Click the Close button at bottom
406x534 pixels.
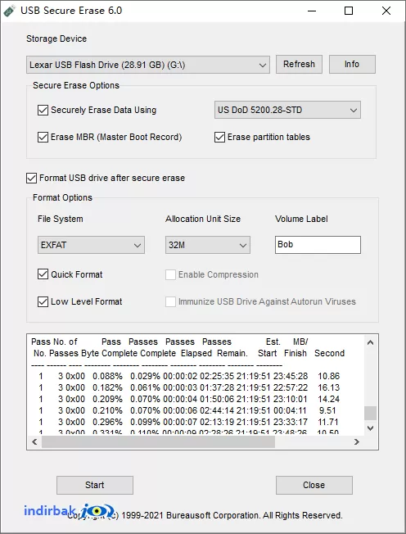(x=314, y=485)
